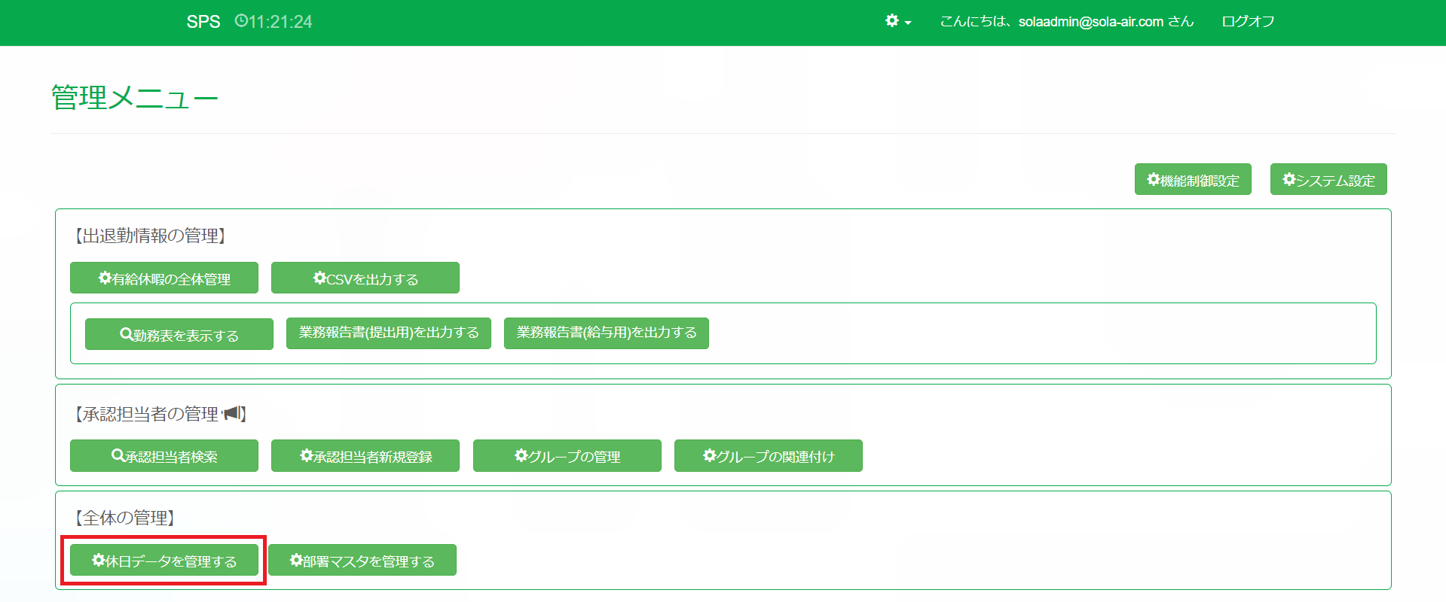
Task: Click gear icon on 承認担当者新規登録
Action: pyautogui.click(x=306, y=455)
